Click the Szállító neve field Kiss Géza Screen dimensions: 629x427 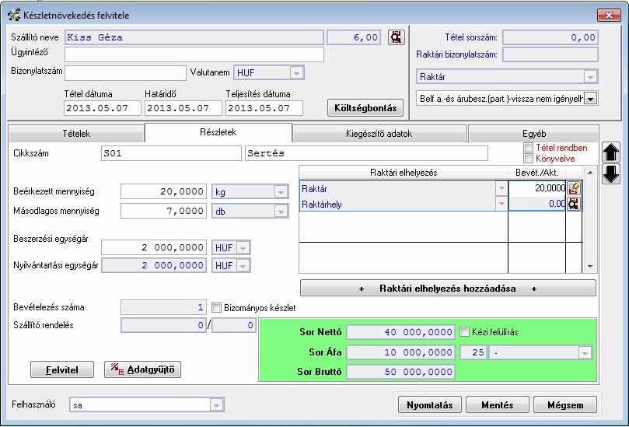(194, 37)
